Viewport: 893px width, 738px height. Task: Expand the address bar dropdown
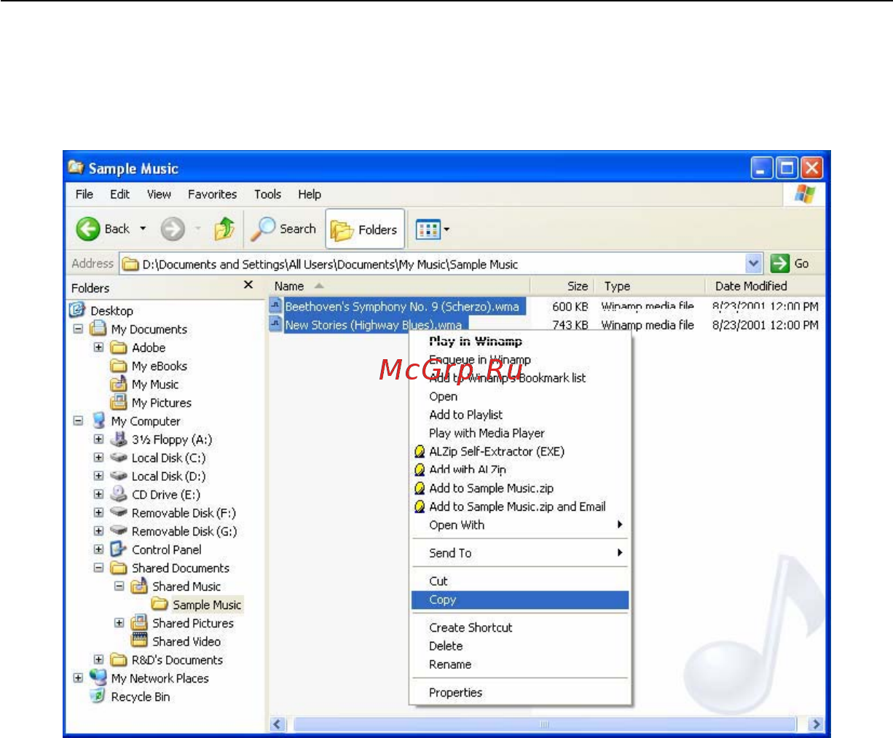pos(754,264)
